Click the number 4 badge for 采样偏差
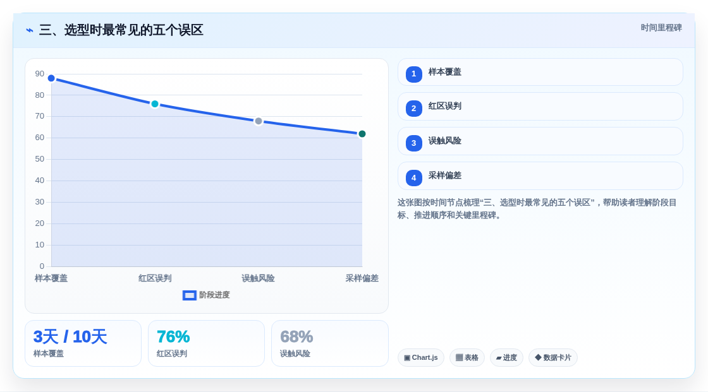Image resolution: width=708 pixels, height=392 pixels. tap(413, 178)
